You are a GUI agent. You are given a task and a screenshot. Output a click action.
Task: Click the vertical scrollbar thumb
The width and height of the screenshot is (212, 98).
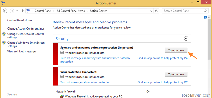209,39
